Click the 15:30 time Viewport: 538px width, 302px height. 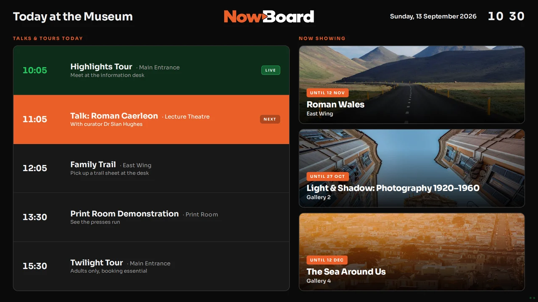click(35, 266)
